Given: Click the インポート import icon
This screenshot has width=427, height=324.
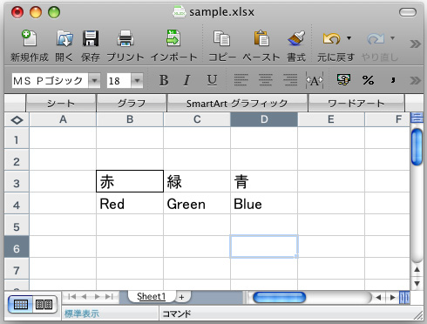Looking at the screenshot, I should click(173, 38).
